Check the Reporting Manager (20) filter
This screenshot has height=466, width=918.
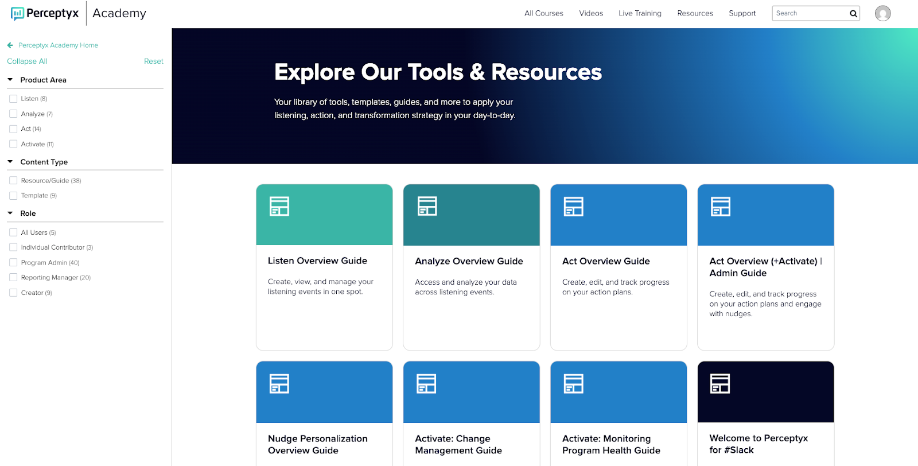coord(13,277)
